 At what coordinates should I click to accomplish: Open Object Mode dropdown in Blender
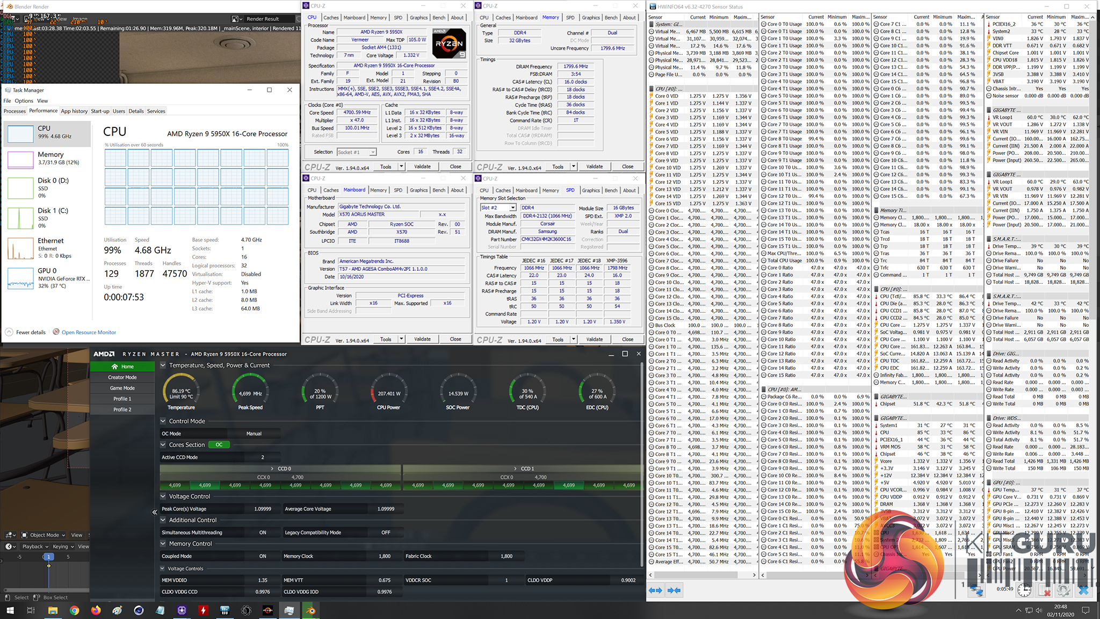tap(44, 535)
